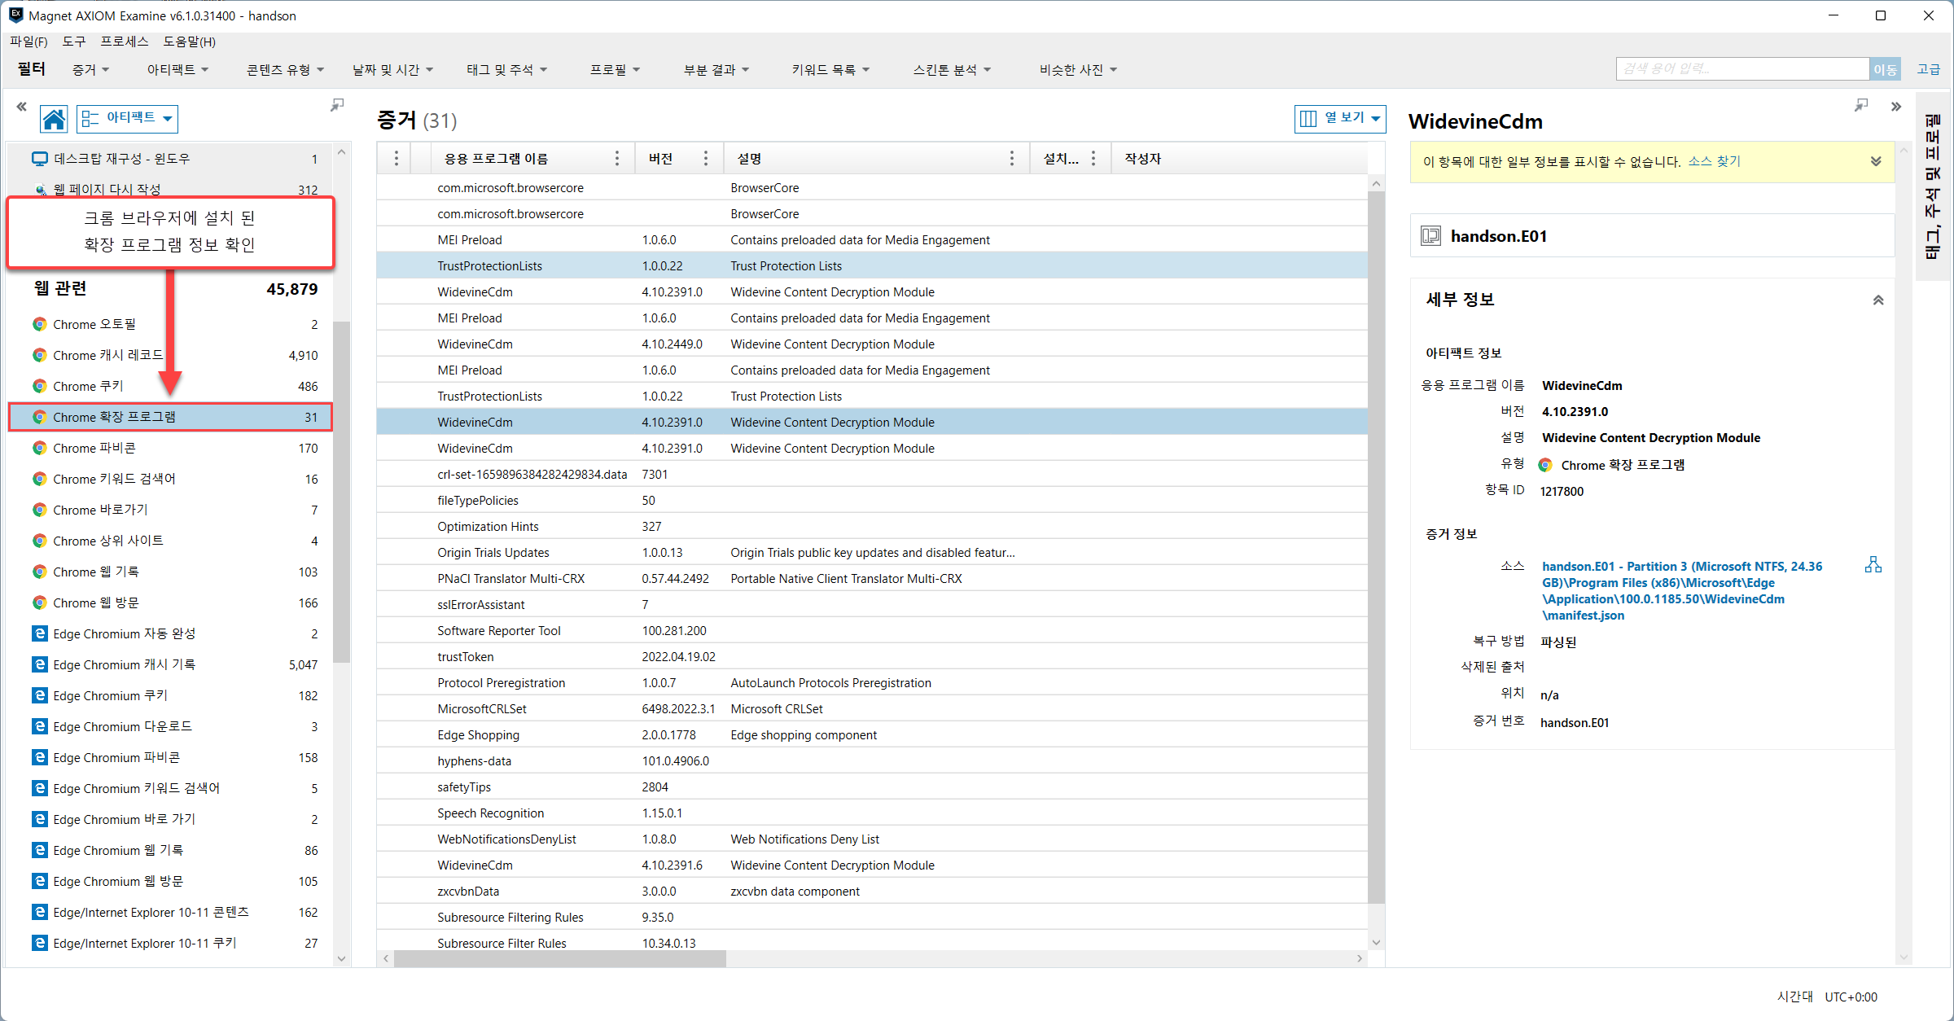
Task: Open the 도움말(H) menu
Action: pyautogui.click(x=189, y=42)
